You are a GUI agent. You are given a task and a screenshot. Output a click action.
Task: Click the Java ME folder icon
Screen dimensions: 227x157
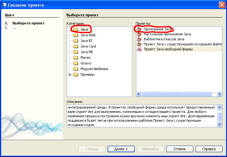(x=76, y=52)
